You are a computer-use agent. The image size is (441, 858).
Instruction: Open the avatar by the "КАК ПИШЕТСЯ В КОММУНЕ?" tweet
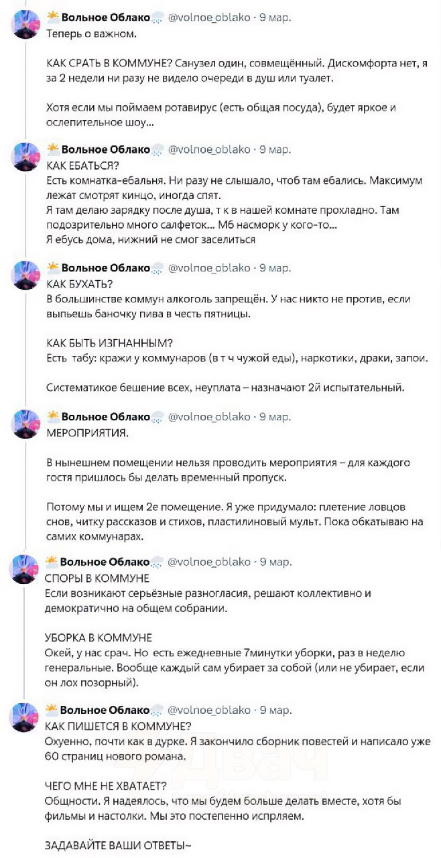click(26, 717)
